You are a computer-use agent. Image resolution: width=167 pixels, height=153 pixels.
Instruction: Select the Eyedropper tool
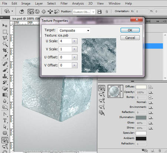coord(5,57)
